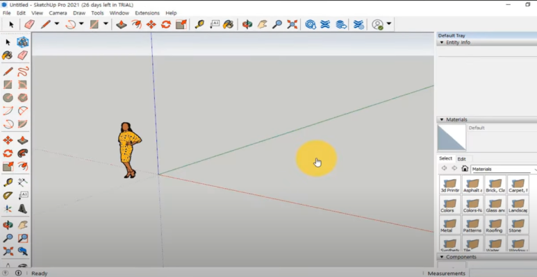Open the Camera menu

pyautogui.click(x=58, y=13)
